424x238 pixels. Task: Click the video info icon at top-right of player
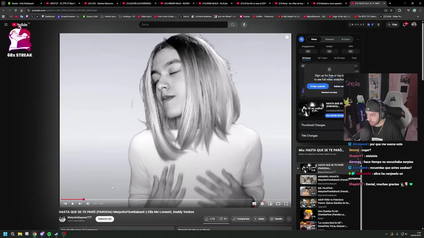[x=287, y=37]
